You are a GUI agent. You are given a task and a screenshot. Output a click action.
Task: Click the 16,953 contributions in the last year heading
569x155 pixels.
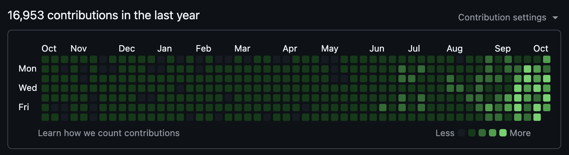tap(103, 16)
